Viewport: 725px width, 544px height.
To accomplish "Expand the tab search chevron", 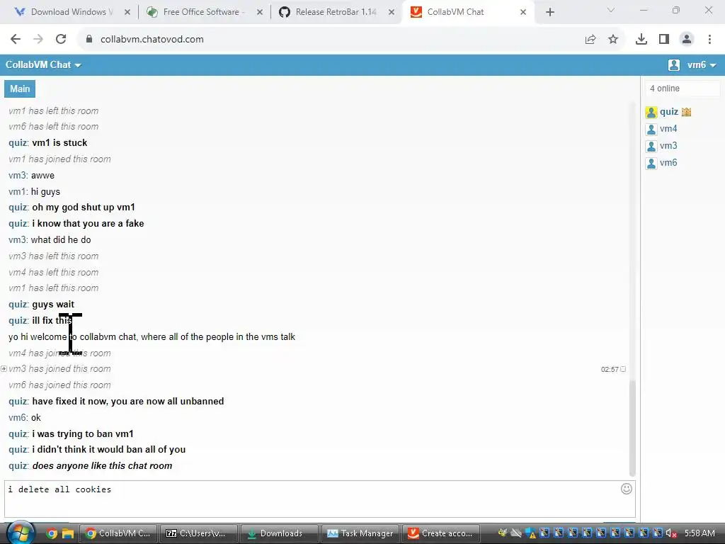I will point(611,10).
